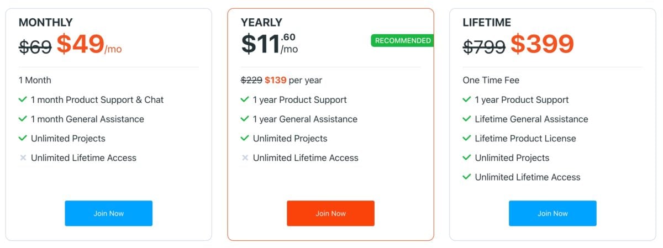The width and height of the screenshot is (663, 248).
Task: Click Join Now in the Monthly plan
Action: coord(108,213)
